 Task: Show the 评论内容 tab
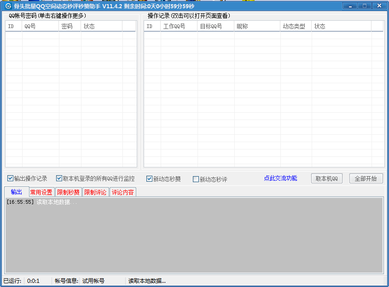click(122, 192)
